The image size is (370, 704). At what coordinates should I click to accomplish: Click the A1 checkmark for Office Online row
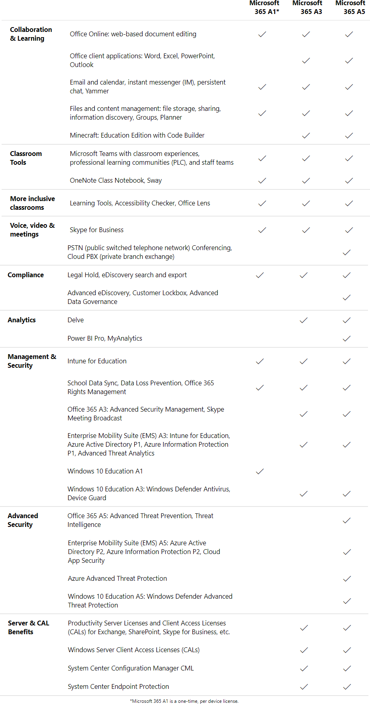pyautogui.click(x=262, y=34)
